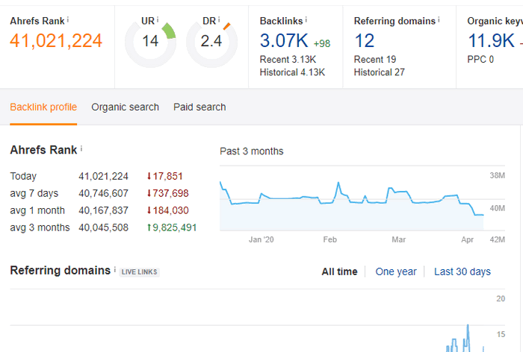Open the 11.9K organic keywords count
523x352 pixels.
(492, 41)
